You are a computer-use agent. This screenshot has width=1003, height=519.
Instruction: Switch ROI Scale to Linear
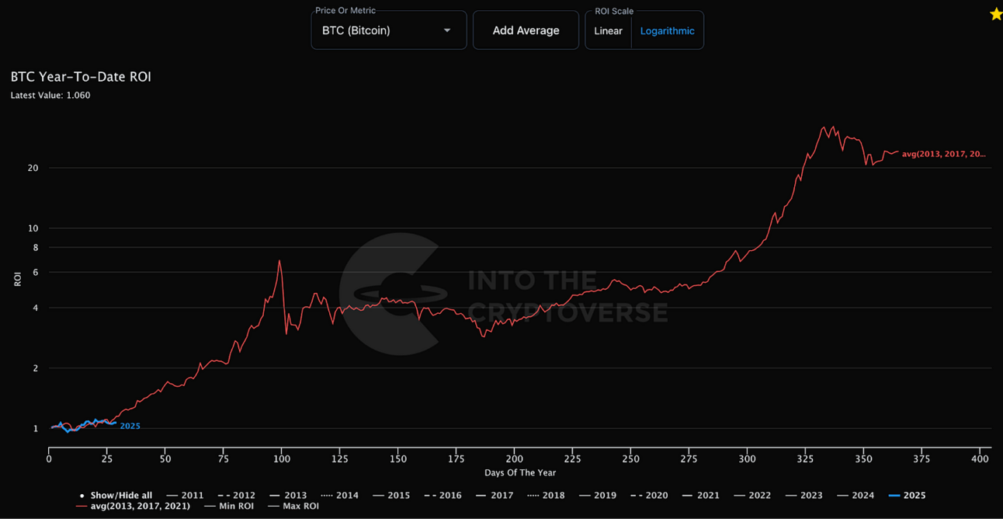point(609,31)
